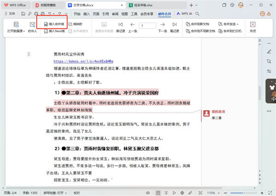Image resolution: width=276 pixels, height=196 pixels.
Task: Go to first record (首记录)
Action: [121, 27]
